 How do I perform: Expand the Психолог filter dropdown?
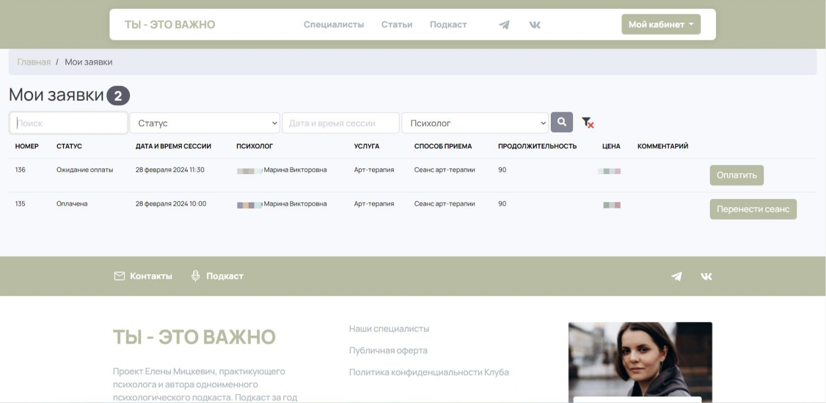pos(475,123)
